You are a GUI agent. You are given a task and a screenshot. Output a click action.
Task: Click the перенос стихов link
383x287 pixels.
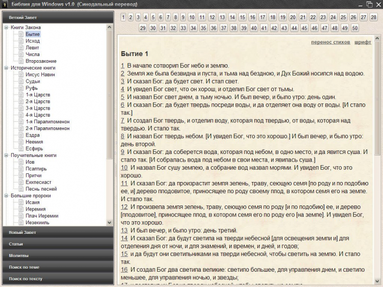(x=330, y=42)
